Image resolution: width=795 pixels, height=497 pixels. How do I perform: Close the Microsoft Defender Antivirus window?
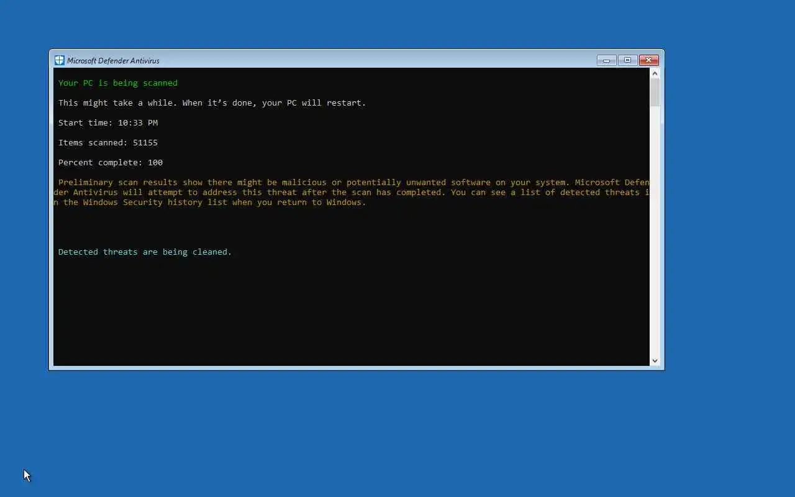coord(648,60)
